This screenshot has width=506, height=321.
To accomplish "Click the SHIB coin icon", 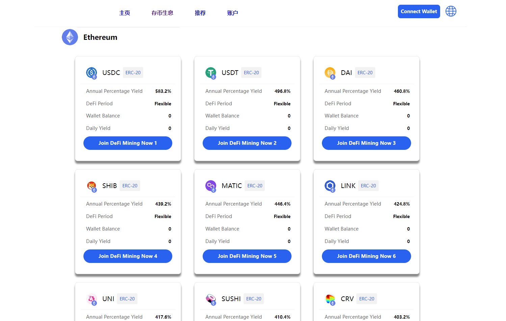I will click(x=92, y=186).
